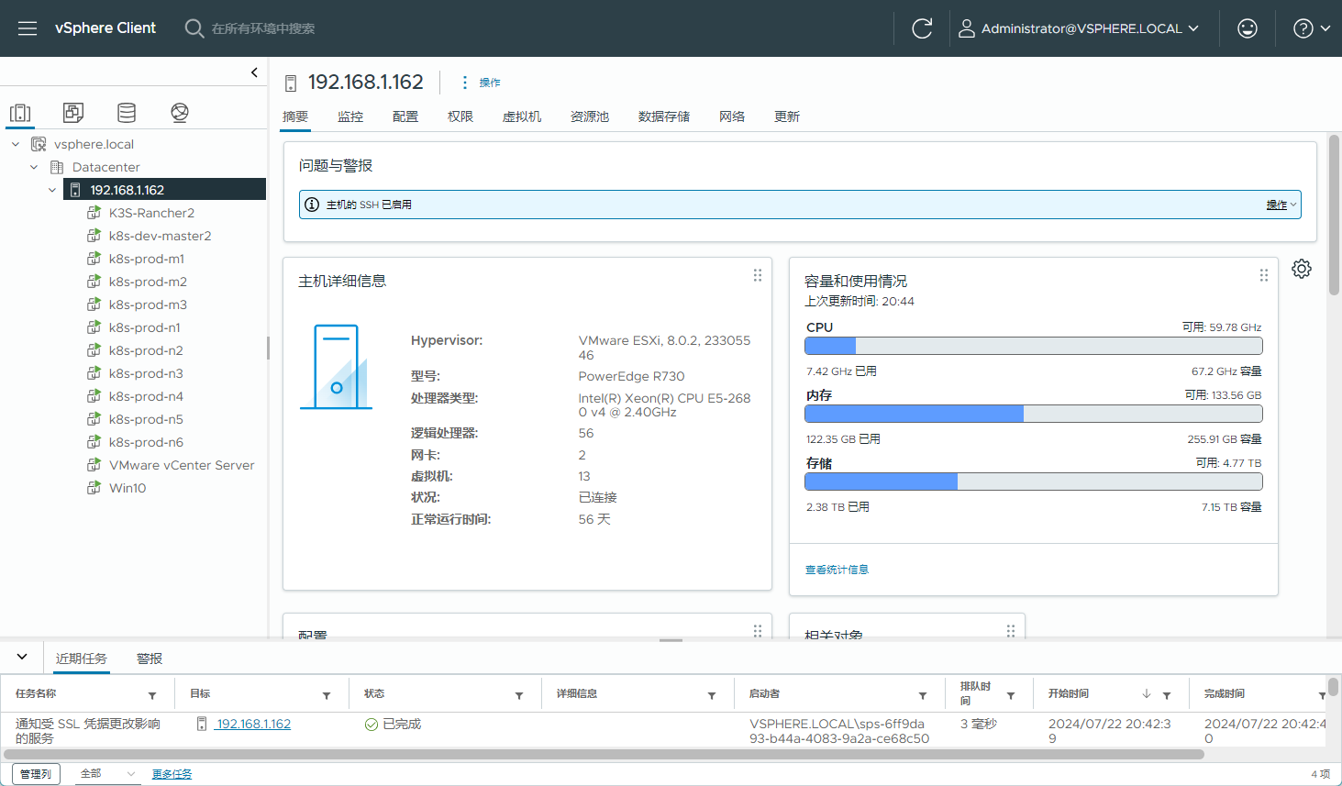Collapse the 192.168.1.162 host node
The height and width of the screenshot is (786, 1342).
[52, 190]
